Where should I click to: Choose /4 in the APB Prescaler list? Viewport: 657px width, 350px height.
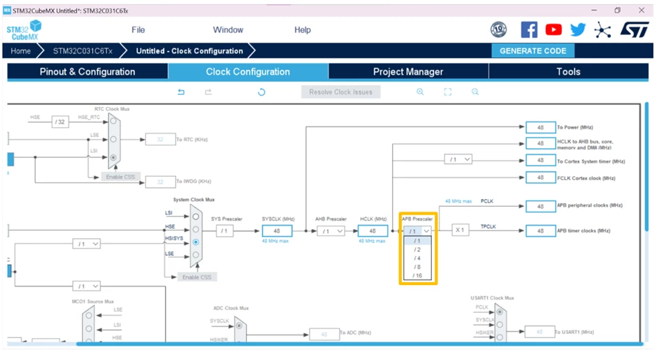coord(417,258)
